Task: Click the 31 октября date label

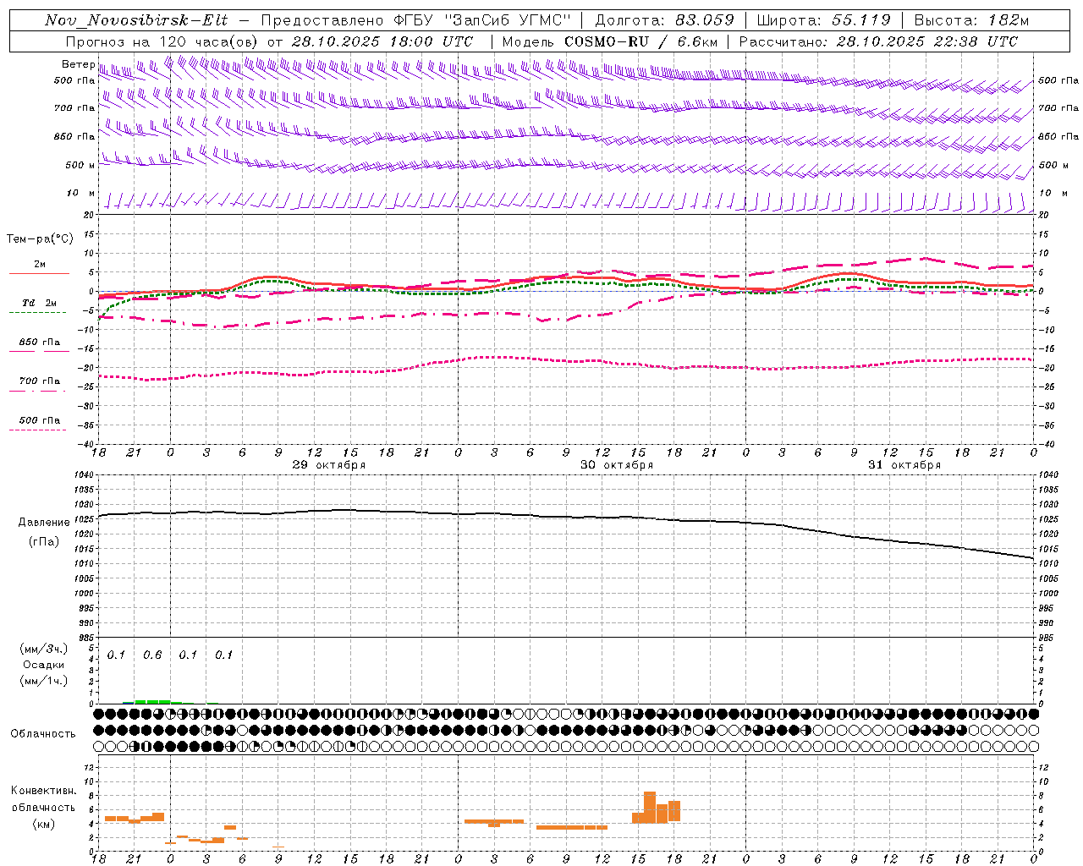Action: click(904, 465)
